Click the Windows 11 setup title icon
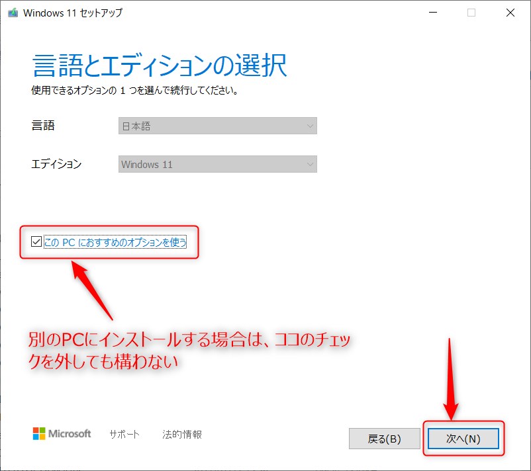The width and height of the screenshot is (531, 471). [13, 13]
